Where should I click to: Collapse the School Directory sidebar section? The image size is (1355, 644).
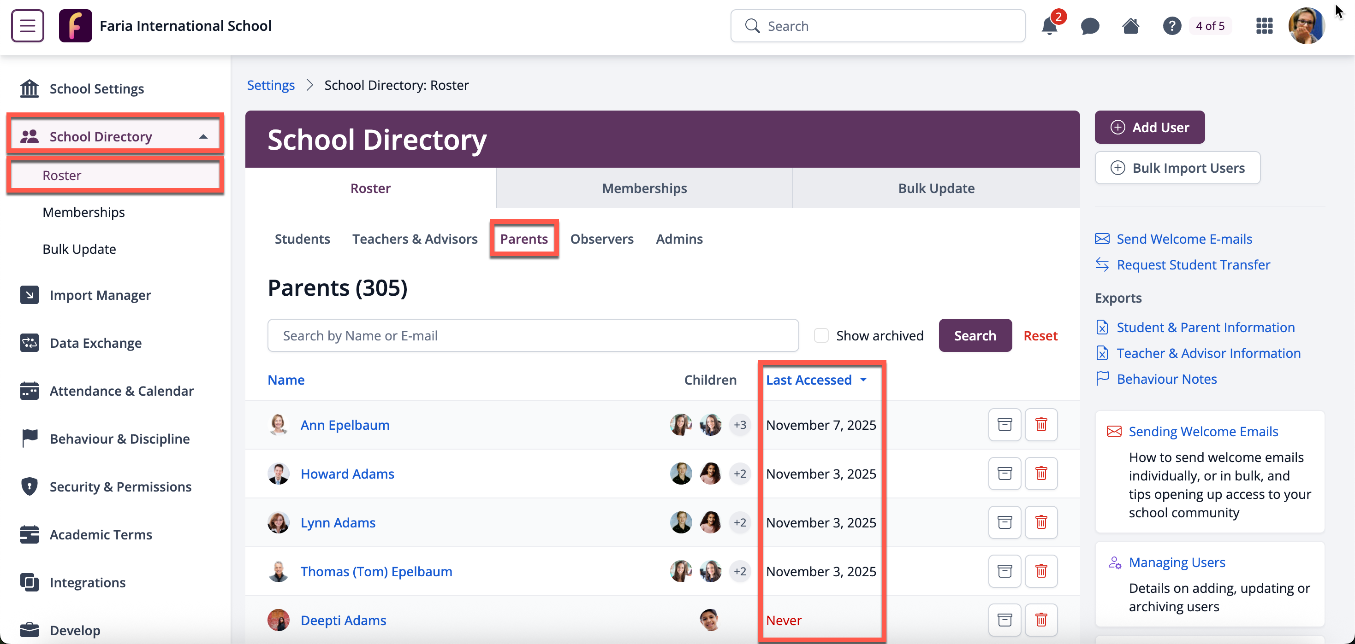pyautogui.click(x=203, y=136)
